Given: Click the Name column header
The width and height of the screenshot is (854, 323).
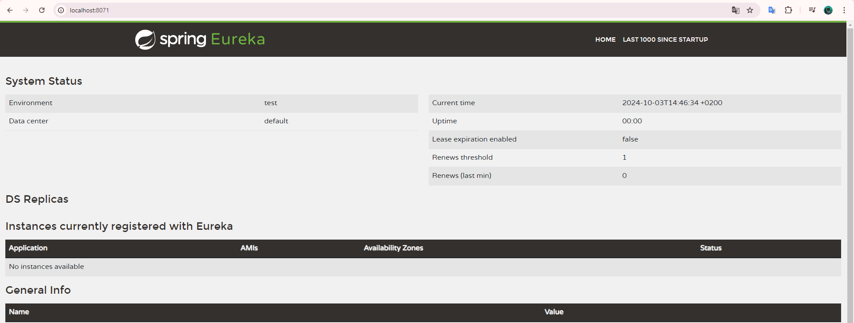Looking at the screenshot, I should (19, 312).
